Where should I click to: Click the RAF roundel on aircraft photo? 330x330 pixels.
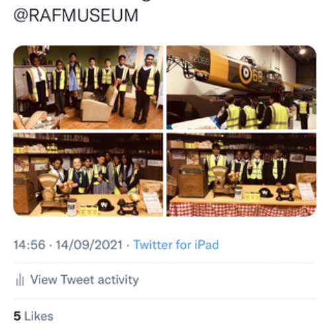click(246, 75)
